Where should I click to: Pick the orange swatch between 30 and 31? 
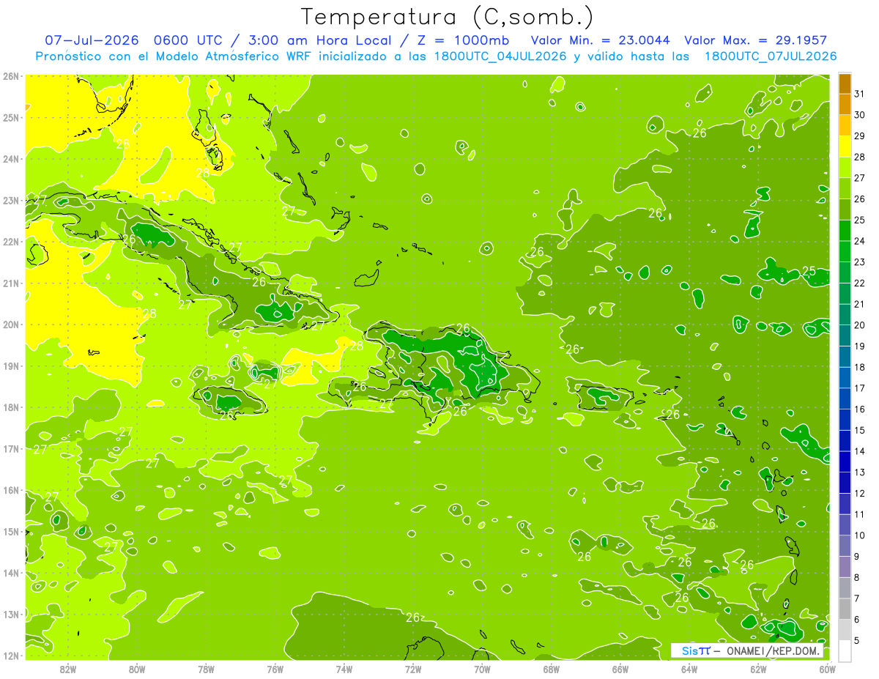tap(845, 104)
